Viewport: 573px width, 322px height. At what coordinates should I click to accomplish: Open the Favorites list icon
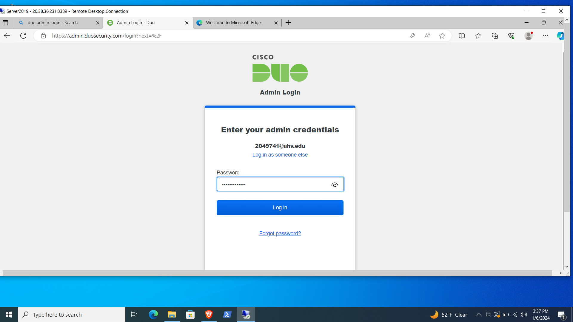[x=478, y=36]
